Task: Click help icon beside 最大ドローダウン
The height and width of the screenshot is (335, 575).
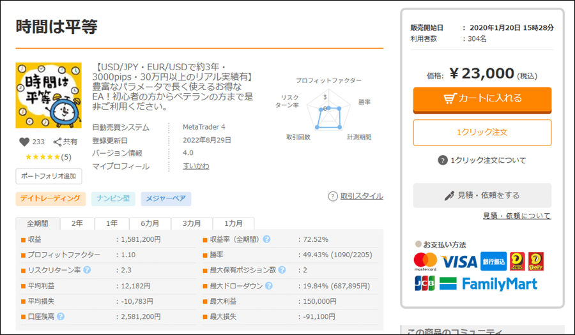Action: (x=267, y=286)
